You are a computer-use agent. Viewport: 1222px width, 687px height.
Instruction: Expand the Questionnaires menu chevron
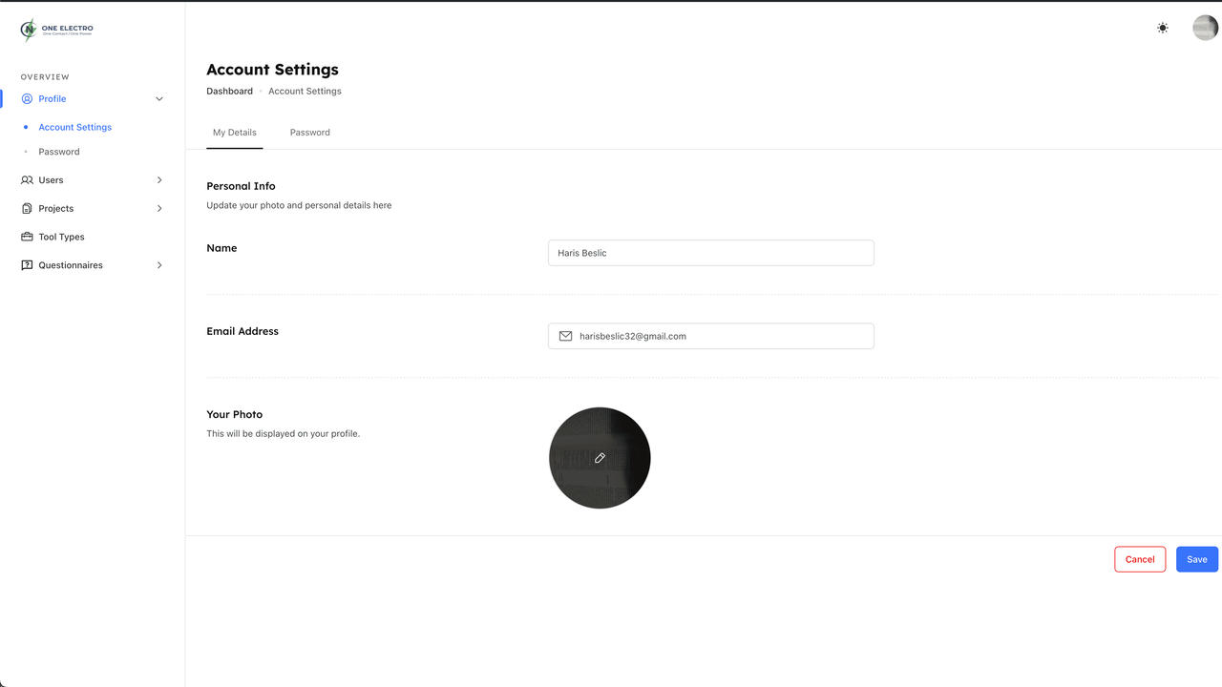click(x=159, y=265)
